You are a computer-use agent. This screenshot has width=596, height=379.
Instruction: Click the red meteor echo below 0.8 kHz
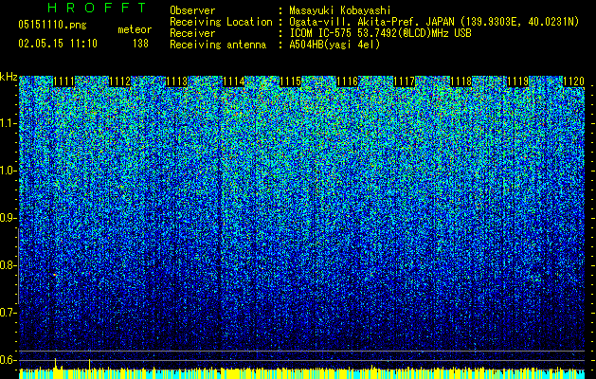55,275
